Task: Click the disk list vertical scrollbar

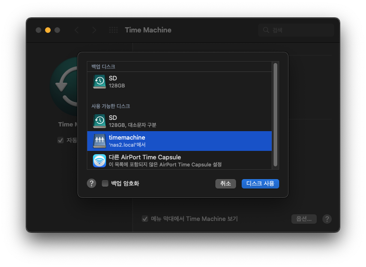Action: coord(275,115)
